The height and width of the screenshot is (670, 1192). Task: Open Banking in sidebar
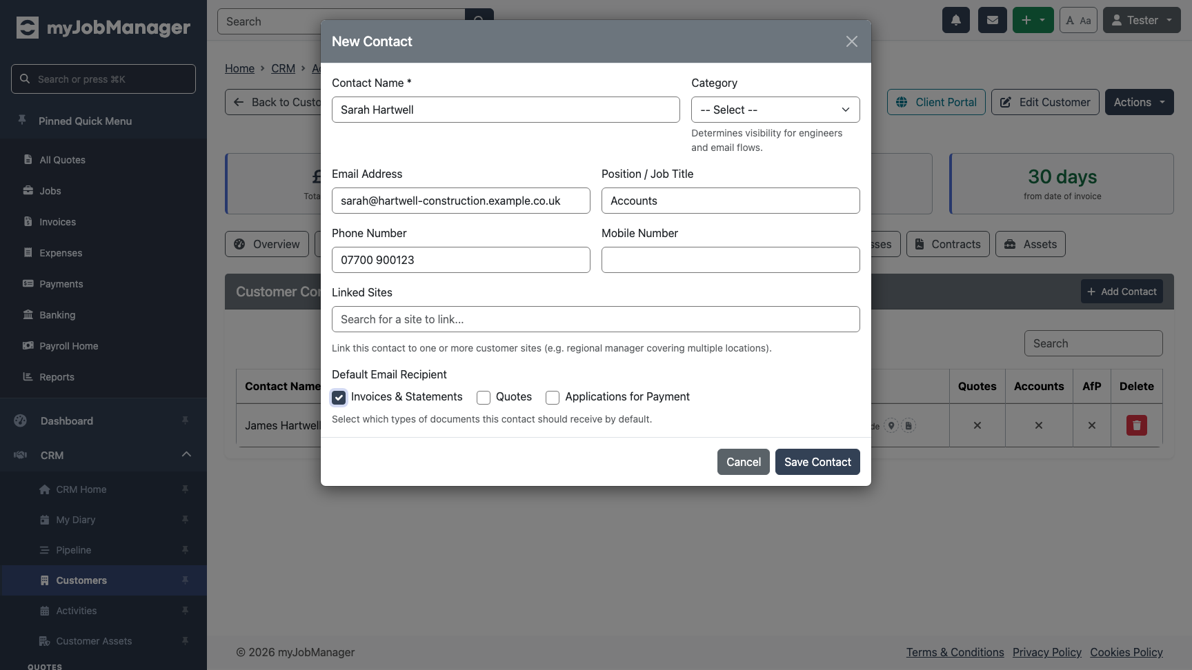click(x=57, y=315)
